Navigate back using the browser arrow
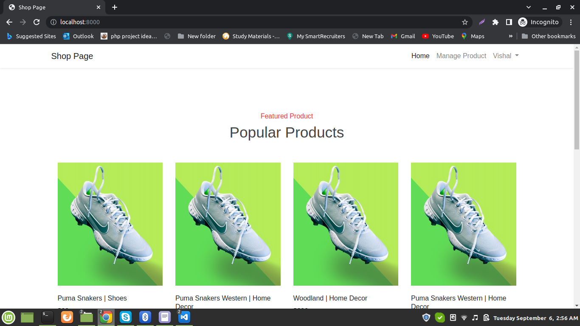Viewport: 580px width, 326px height. (9, 22)
